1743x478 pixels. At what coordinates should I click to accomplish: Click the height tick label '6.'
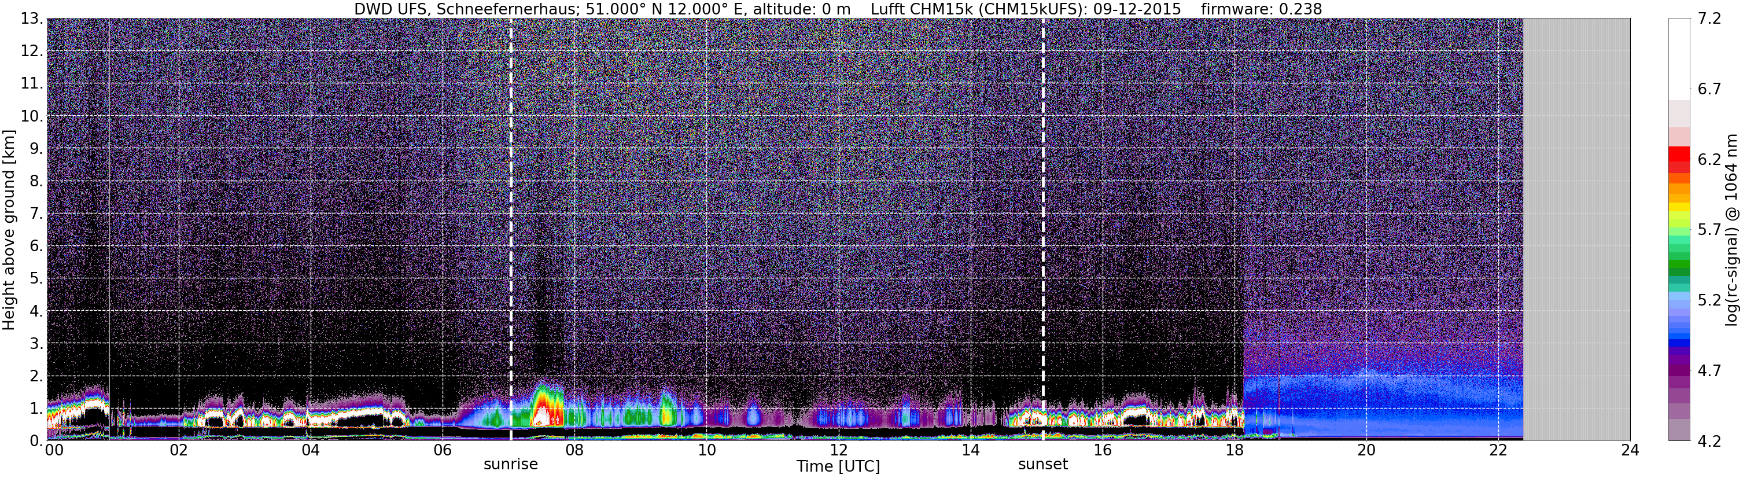coord(36,247)
